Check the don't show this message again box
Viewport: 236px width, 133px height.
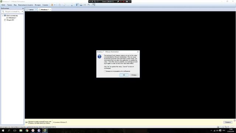coord(105,71)
